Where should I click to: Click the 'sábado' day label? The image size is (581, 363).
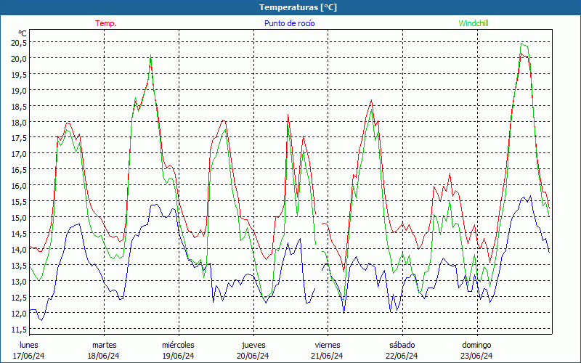point(402,345)
